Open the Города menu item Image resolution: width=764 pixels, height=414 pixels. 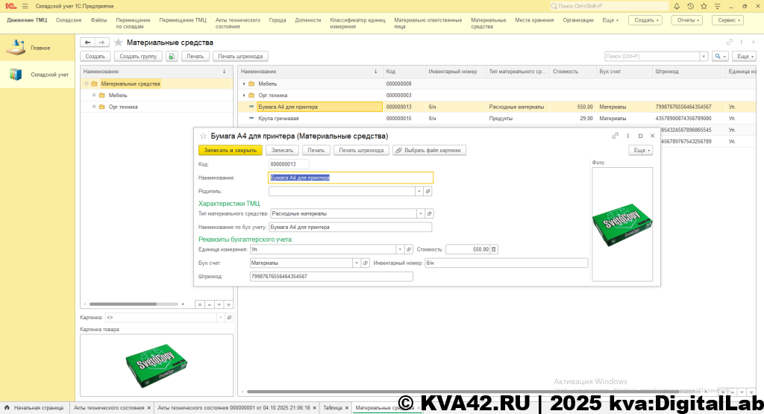277,20
